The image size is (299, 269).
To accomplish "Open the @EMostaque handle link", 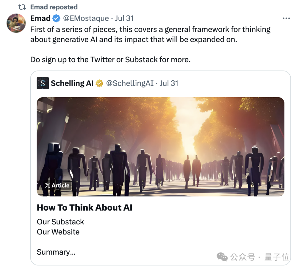I will click(86, 18).
